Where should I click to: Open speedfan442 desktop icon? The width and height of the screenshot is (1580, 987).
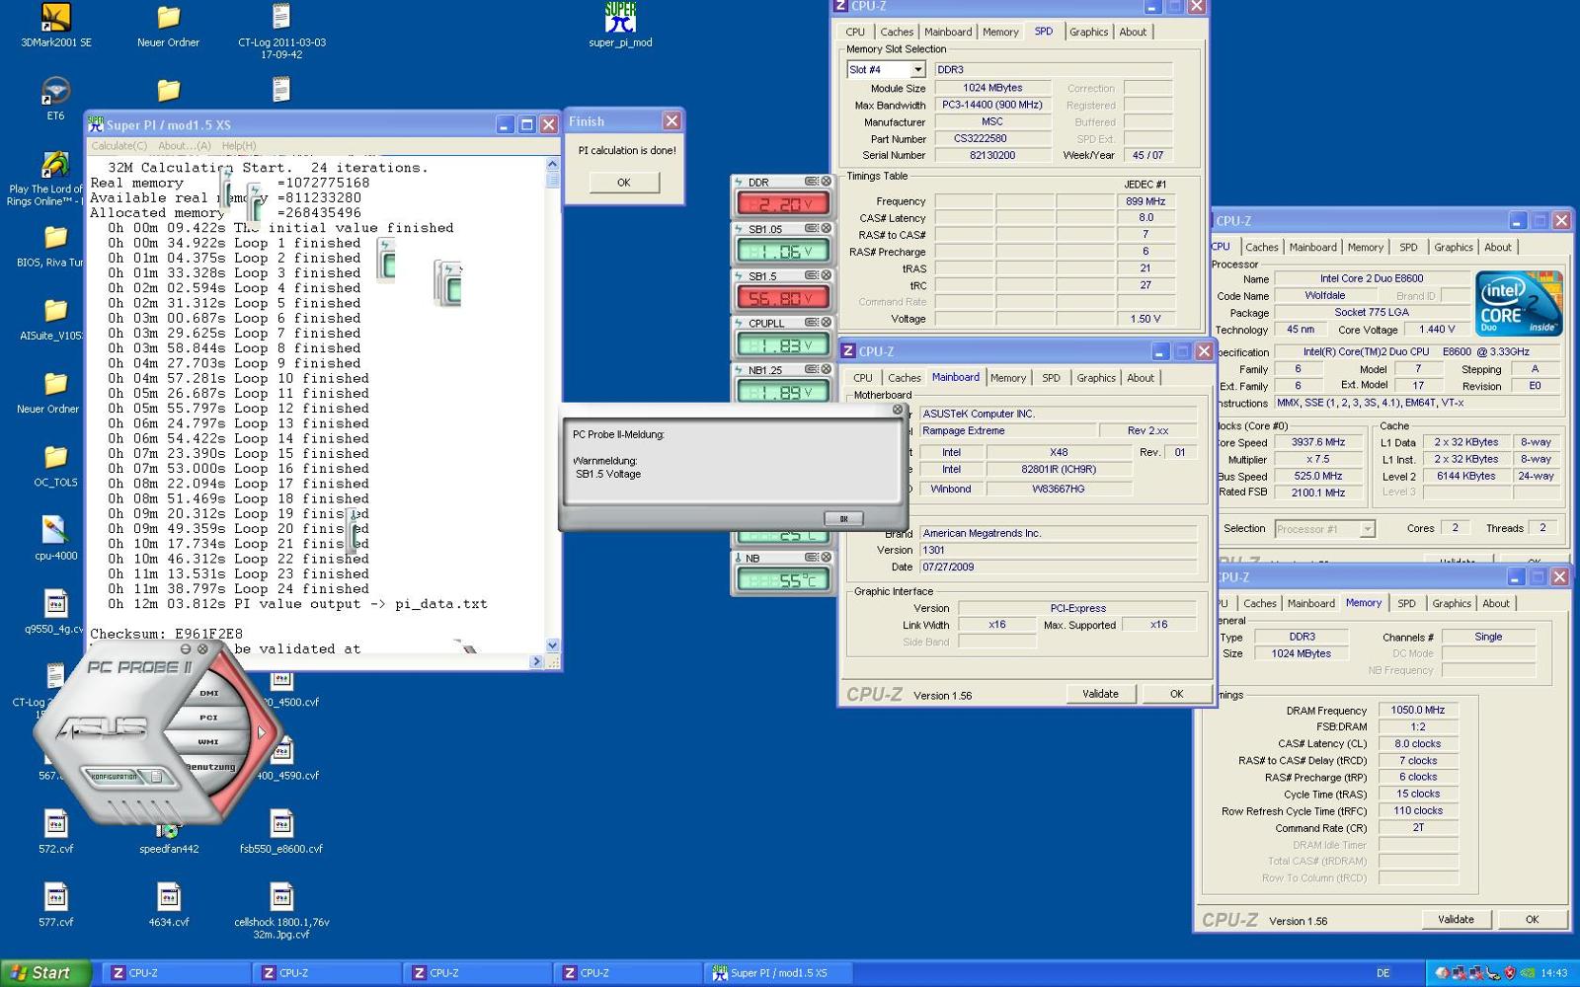click(x=169, y=839)
